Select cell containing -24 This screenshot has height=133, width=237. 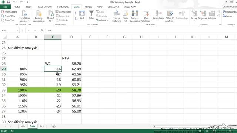(53, 111)
